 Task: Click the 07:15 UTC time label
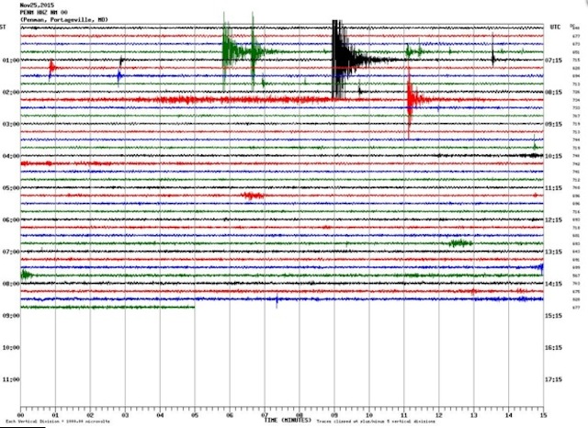pyautogui.click(x=553, y=60)
